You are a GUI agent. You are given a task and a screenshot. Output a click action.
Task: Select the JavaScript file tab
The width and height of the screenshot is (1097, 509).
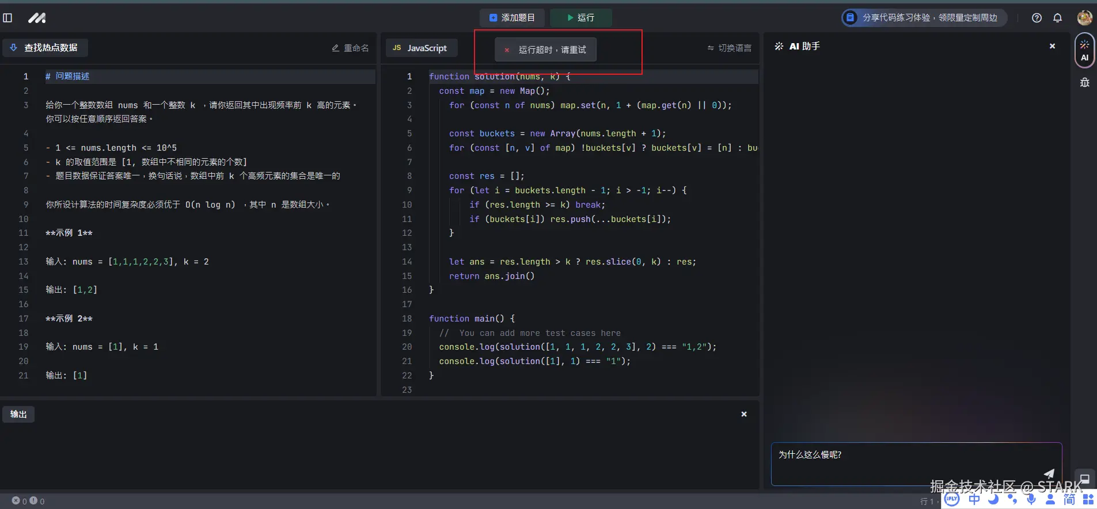coord(421,48)
